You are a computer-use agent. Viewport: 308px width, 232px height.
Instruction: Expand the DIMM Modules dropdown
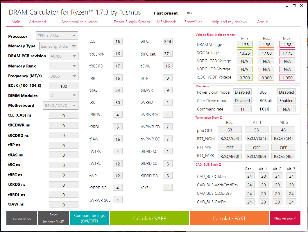click(x=63, y=95)
